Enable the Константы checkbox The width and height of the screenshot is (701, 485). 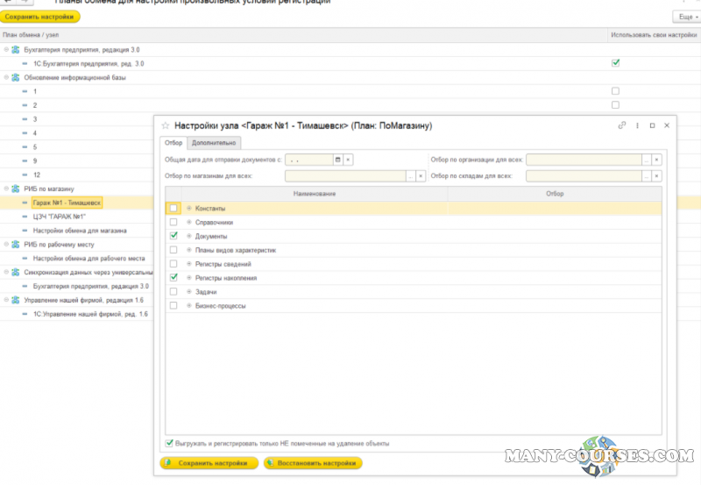tap(173, 208)
